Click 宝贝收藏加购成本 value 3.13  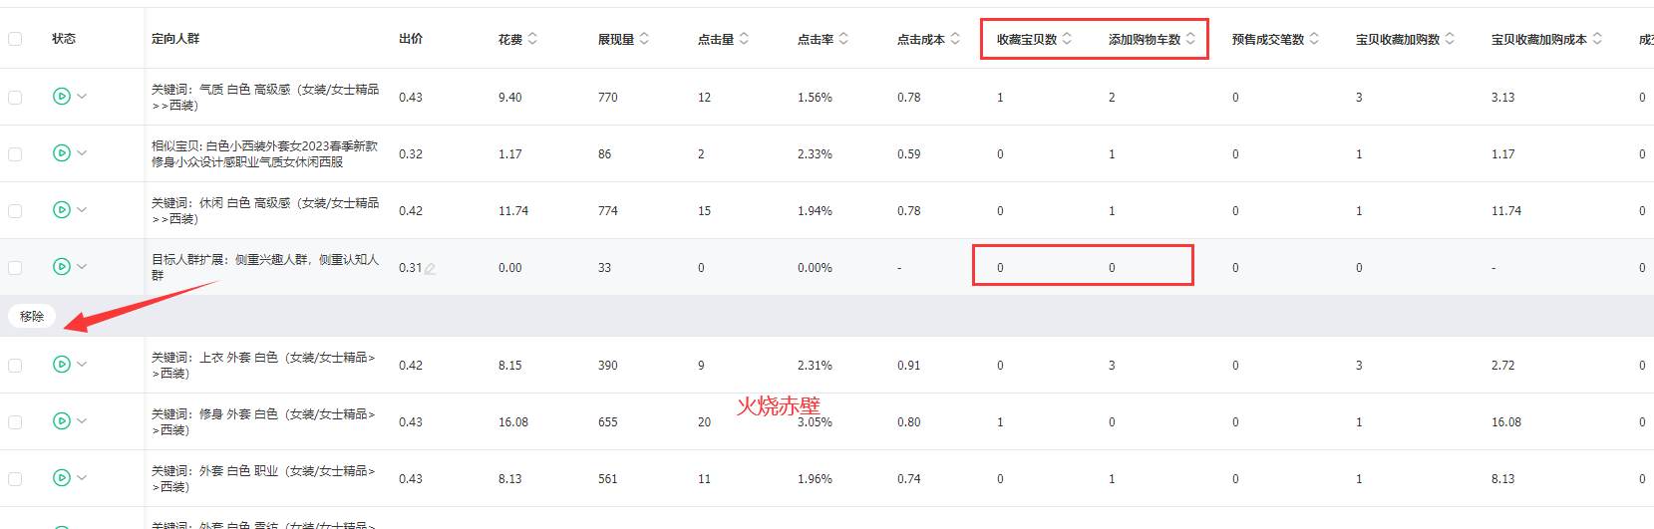1503,98
